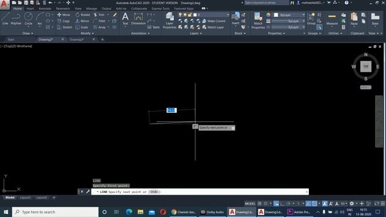
Task: Toggle ortho mode in status bar
Action: pos(282,204)
